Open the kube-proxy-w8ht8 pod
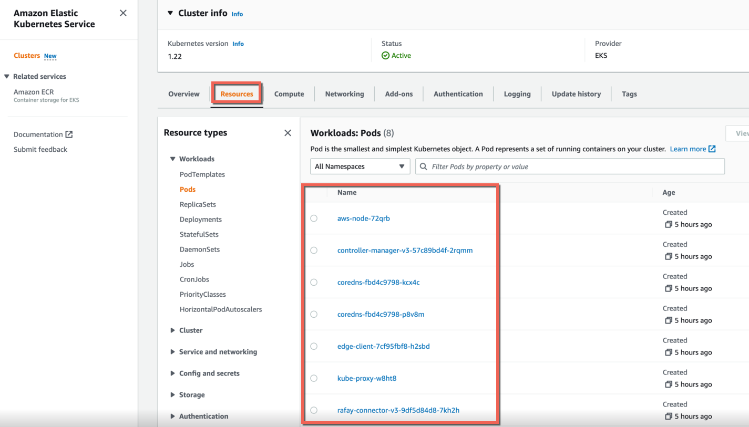Image resolution: width=749 pixels, height=427 pixels. click(x=367, y=379)
